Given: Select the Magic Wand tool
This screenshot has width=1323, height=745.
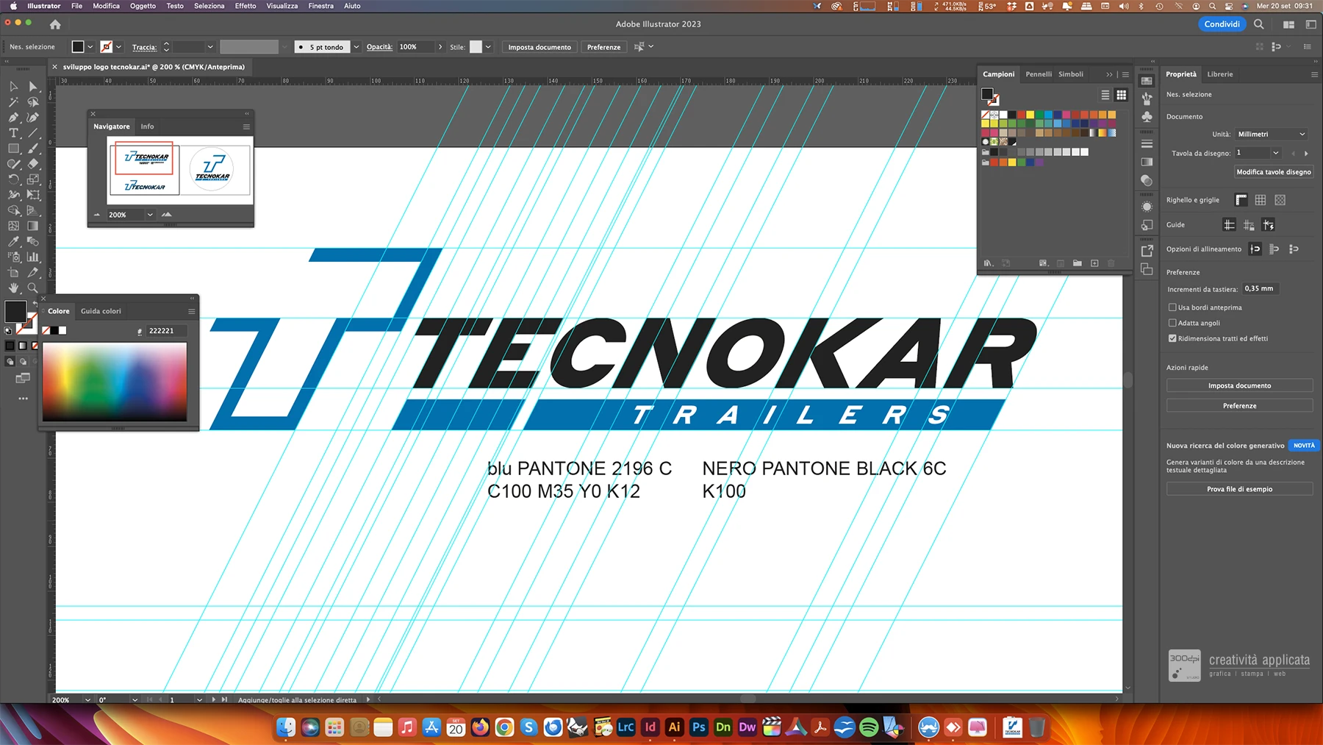Looking at the screenshot, I should coord(13,101).
